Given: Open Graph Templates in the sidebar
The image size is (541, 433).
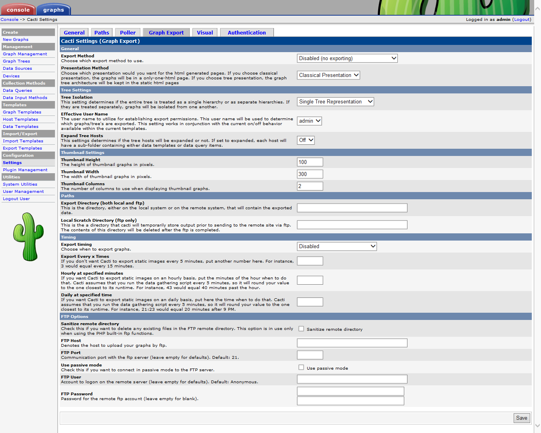Looking at the screenshot, I should 22,112.
